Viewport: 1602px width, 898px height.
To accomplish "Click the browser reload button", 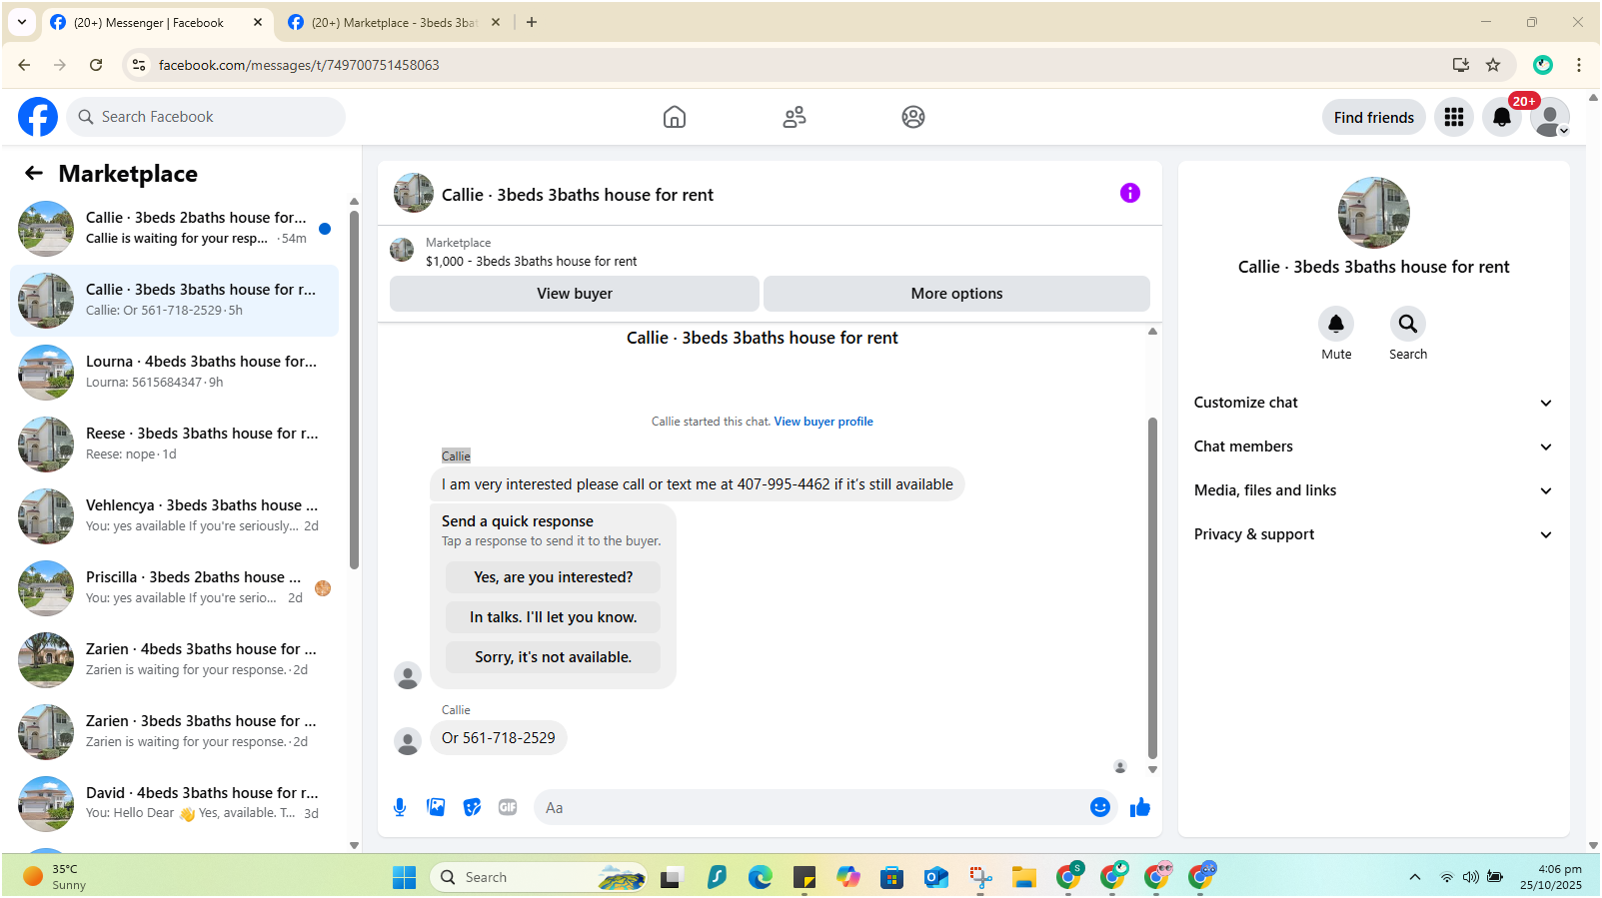I will [x=96, y=65].
